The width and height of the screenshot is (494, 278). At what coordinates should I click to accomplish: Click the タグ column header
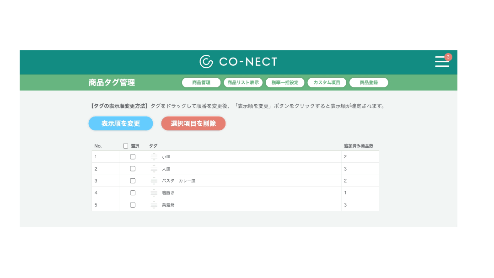[153, 146]
